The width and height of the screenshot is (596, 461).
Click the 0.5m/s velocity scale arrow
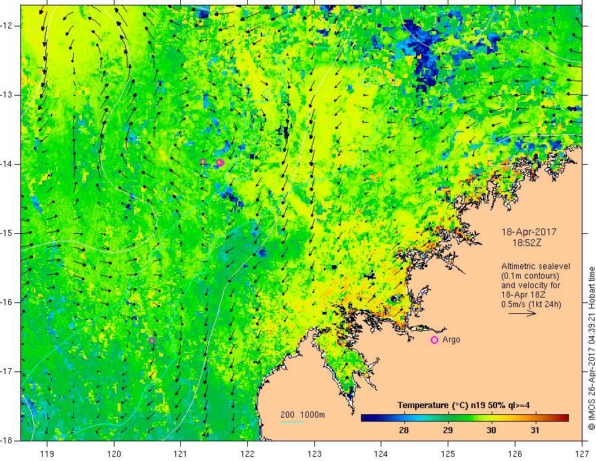522,313
